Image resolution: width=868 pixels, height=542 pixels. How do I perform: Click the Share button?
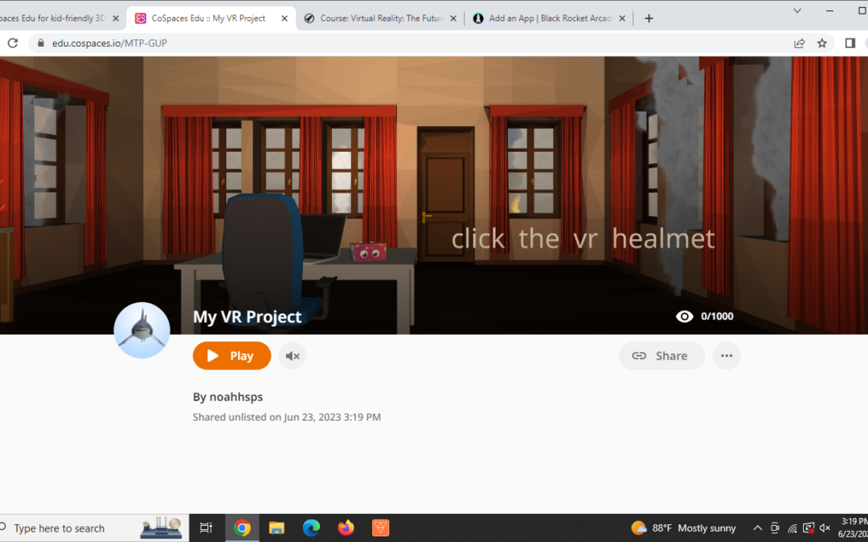pyautogui.click(x=661, y=356)
